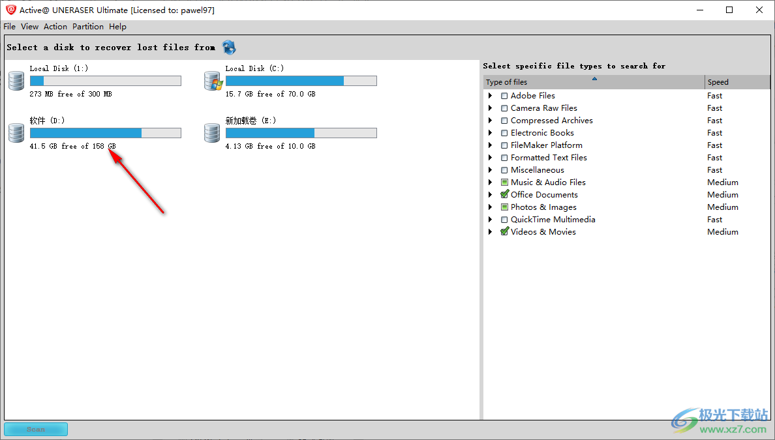
Task: Click the refresh disks icon beside the heading
Action: click(229, 48)
